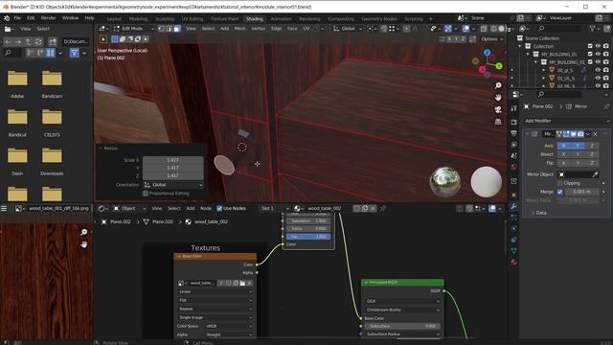
Task: Switch to the Modeling workspace tab
Action: [138, 19]
